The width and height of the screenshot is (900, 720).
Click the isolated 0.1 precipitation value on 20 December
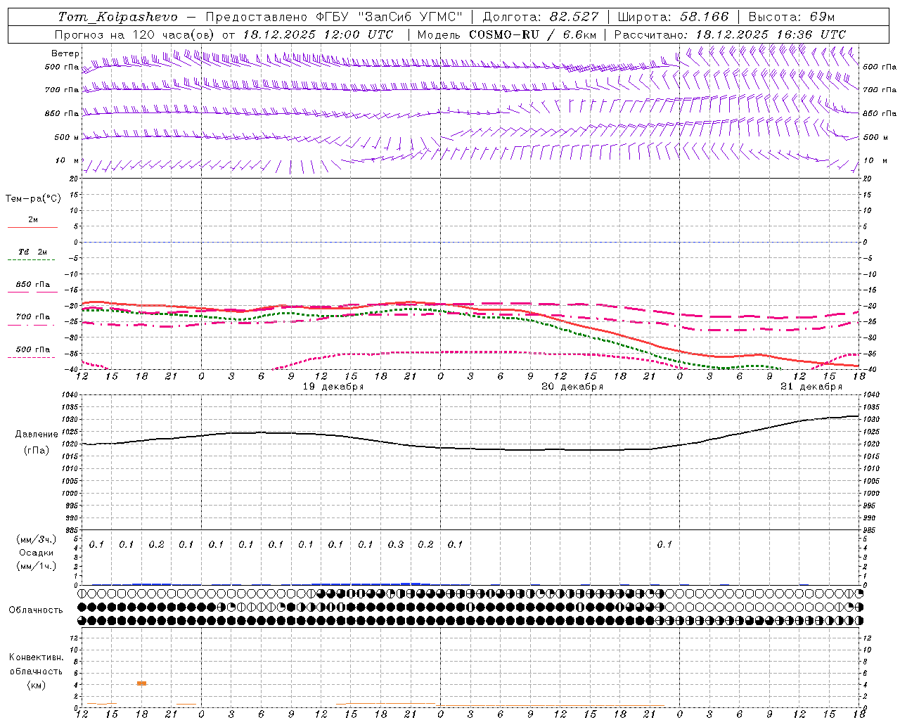(x=664, y=544)
